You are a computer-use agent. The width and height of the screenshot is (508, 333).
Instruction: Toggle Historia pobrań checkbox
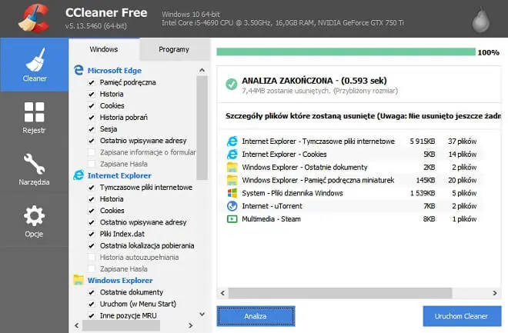pos(92,118)
